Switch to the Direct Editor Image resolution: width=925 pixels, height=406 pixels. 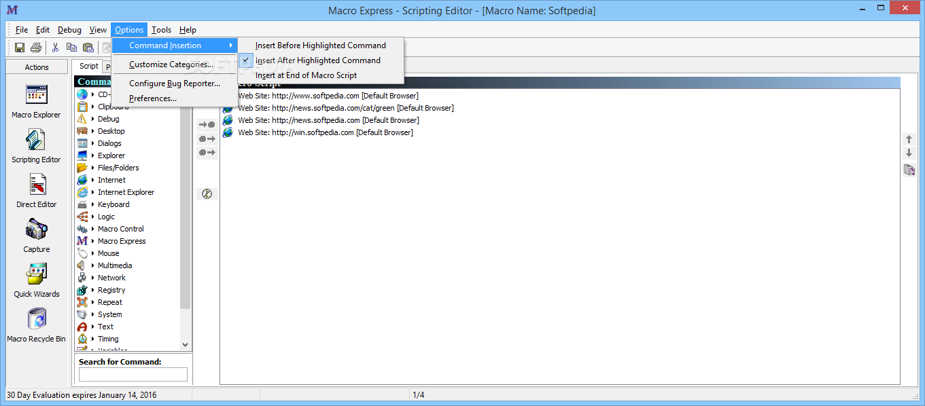36,191
